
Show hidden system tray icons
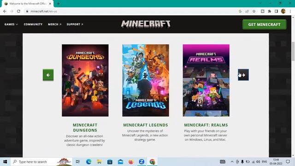(232, 162)
